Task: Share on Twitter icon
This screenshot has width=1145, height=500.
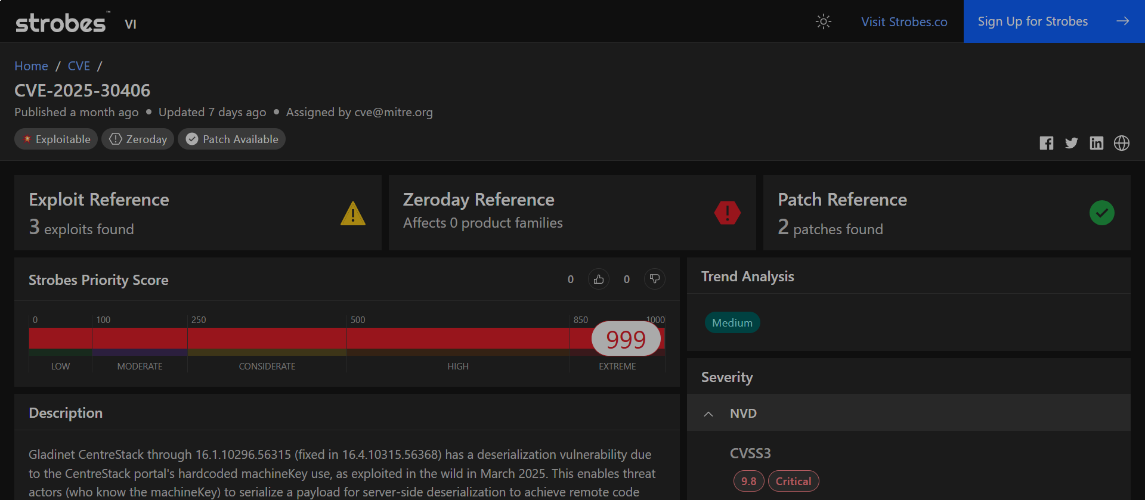Action: tap(1072, 143)
